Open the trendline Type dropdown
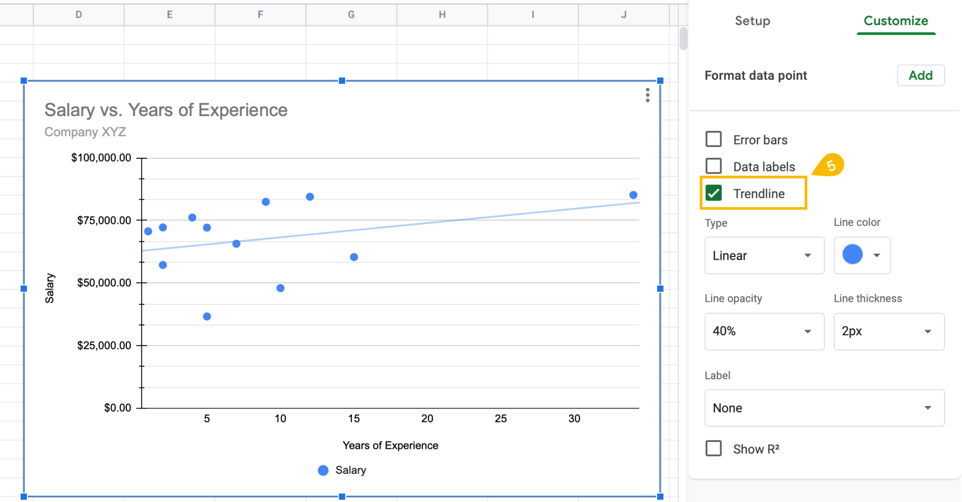Image resolution: width=962 pixels, height=502 pixels. coord(764,255)
